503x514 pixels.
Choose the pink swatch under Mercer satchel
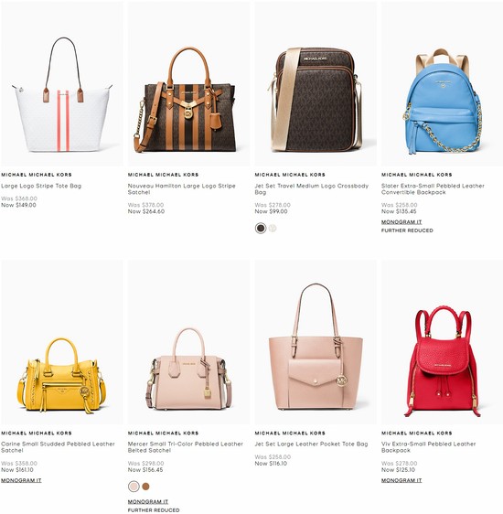pos(134,487)
